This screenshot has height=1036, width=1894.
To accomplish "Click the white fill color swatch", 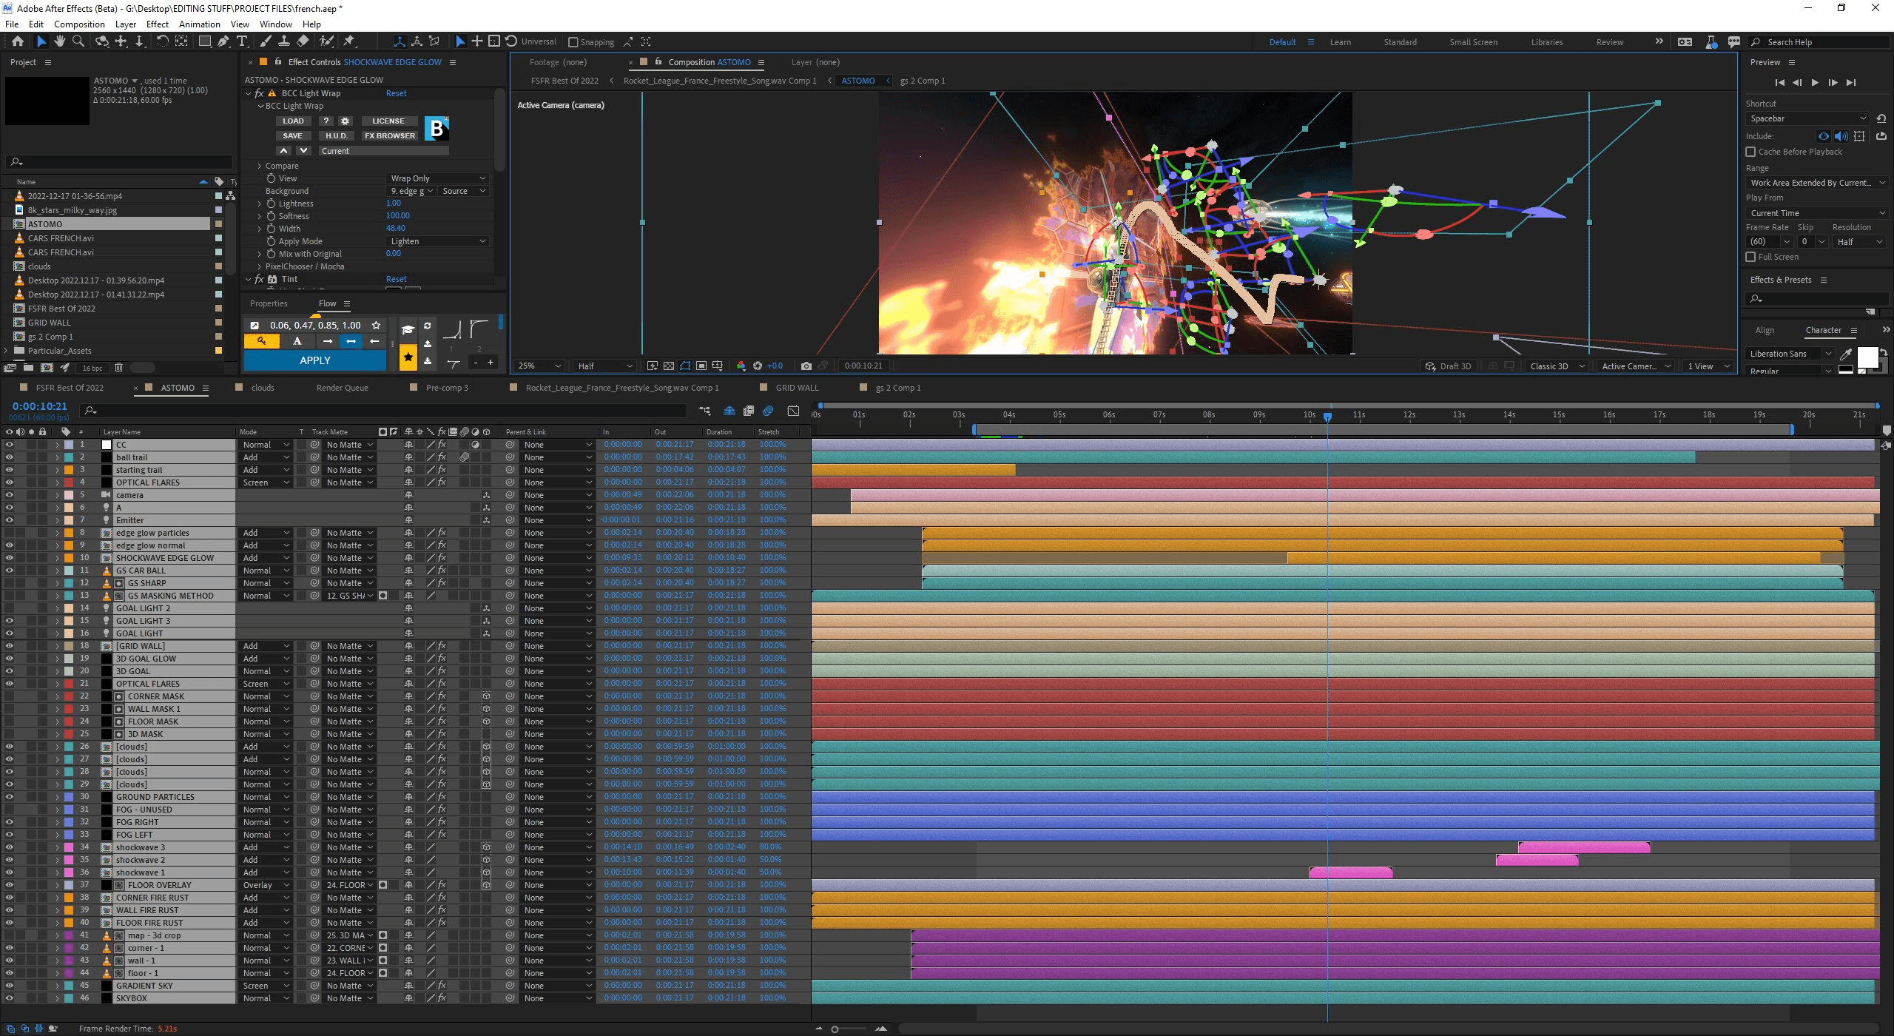I will [1867, 357].
